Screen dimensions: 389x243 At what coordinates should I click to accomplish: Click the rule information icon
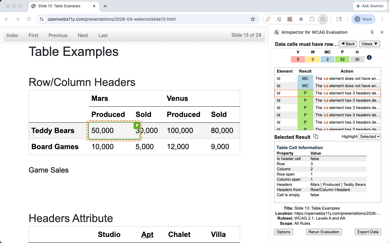(x=369, y=57)
